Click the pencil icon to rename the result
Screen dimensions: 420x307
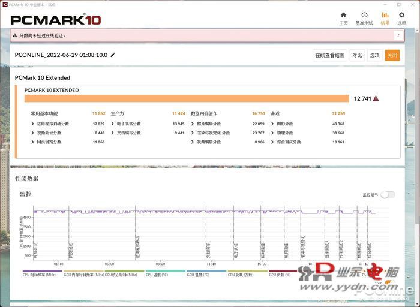point(113,55)
